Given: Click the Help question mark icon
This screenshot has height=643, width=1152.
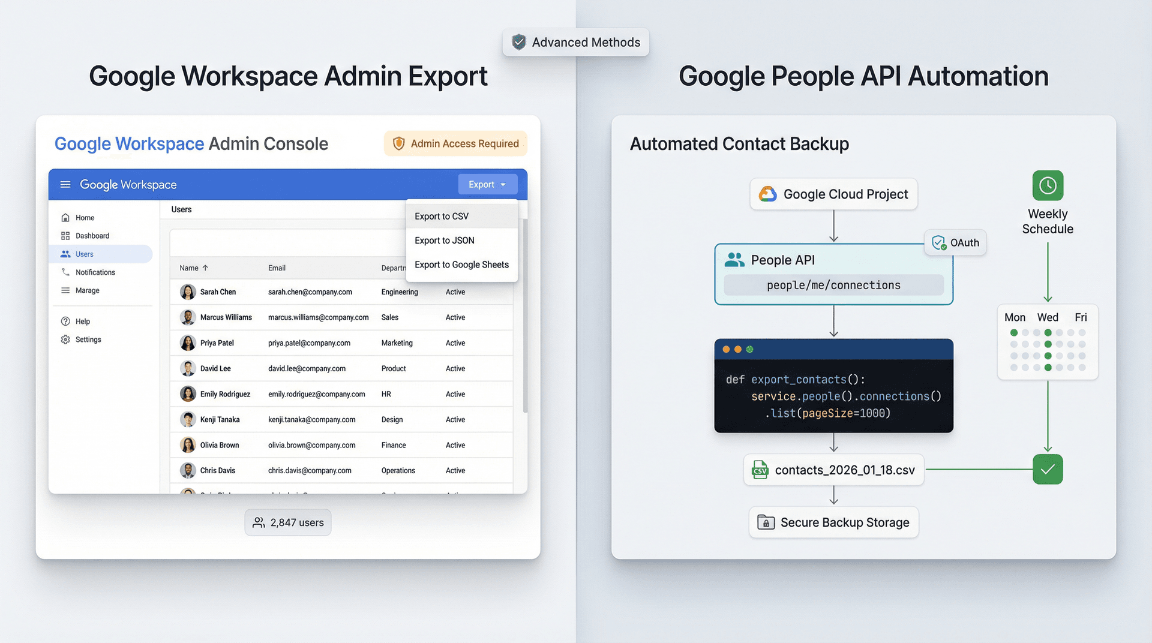Looking at the screenshot, I should [65, 321].
